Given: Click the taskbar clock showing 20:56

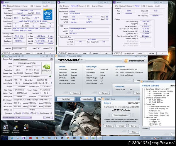Looking at the screenshot, I should pyautogui.click(x=168, y=138).
